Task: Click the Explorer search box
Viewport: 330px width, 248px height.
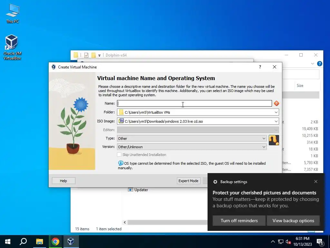Action: (301, 74)
